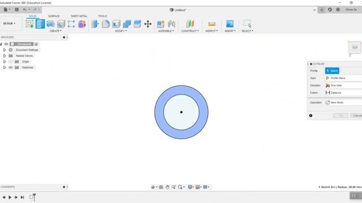Toggle visibility of the Sketches folder
362x203 pixels.
pyautogui.click(x=11, y=68)
